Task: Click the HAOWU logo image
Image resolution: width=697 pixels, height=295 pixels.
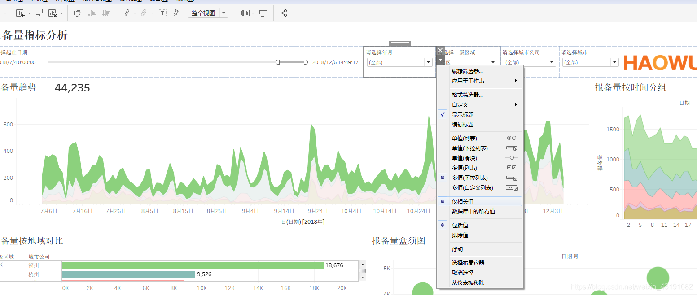Action: [660, 63]
